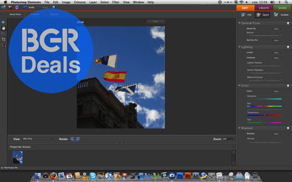Open the Filter menu
The width and height of the screenshot is (292, 182).
(116, 2)
